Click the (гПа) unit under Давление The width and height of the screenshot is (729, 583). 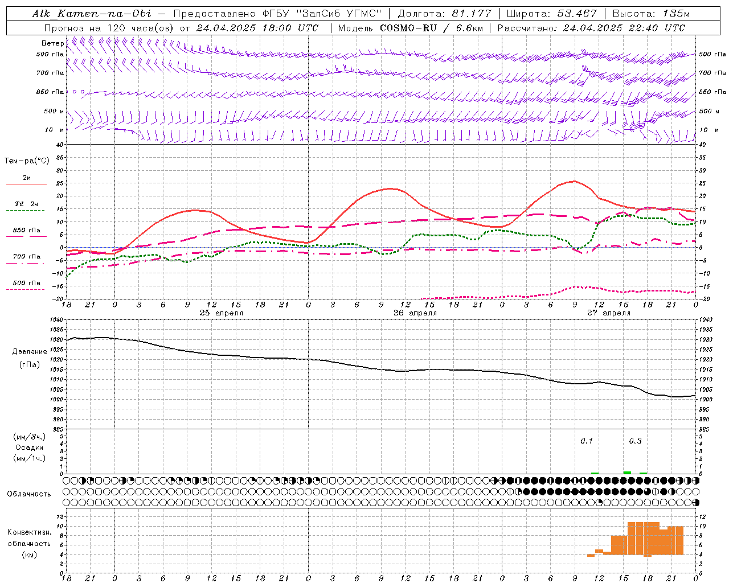tap(30, 364)
